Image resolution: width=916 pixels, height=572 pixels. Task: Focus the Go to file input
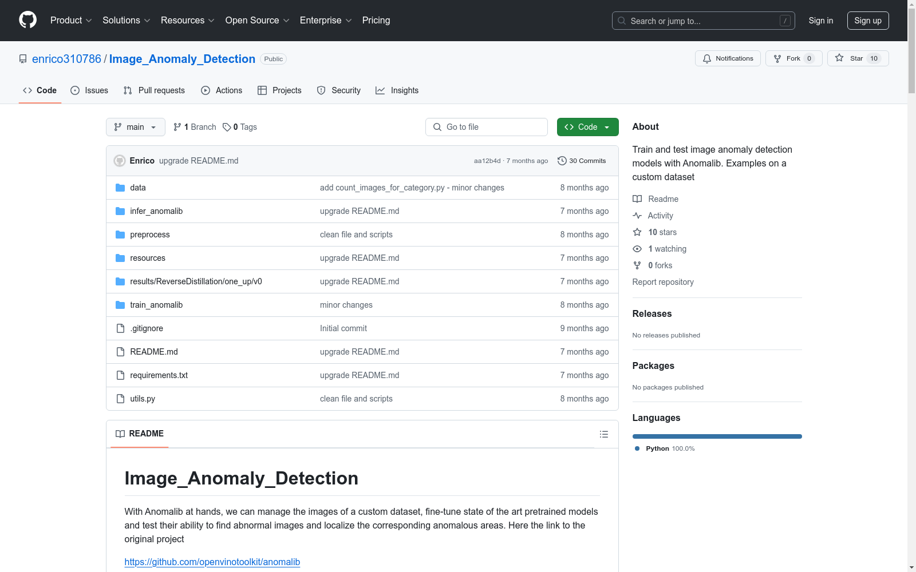[x=487, y=127]
